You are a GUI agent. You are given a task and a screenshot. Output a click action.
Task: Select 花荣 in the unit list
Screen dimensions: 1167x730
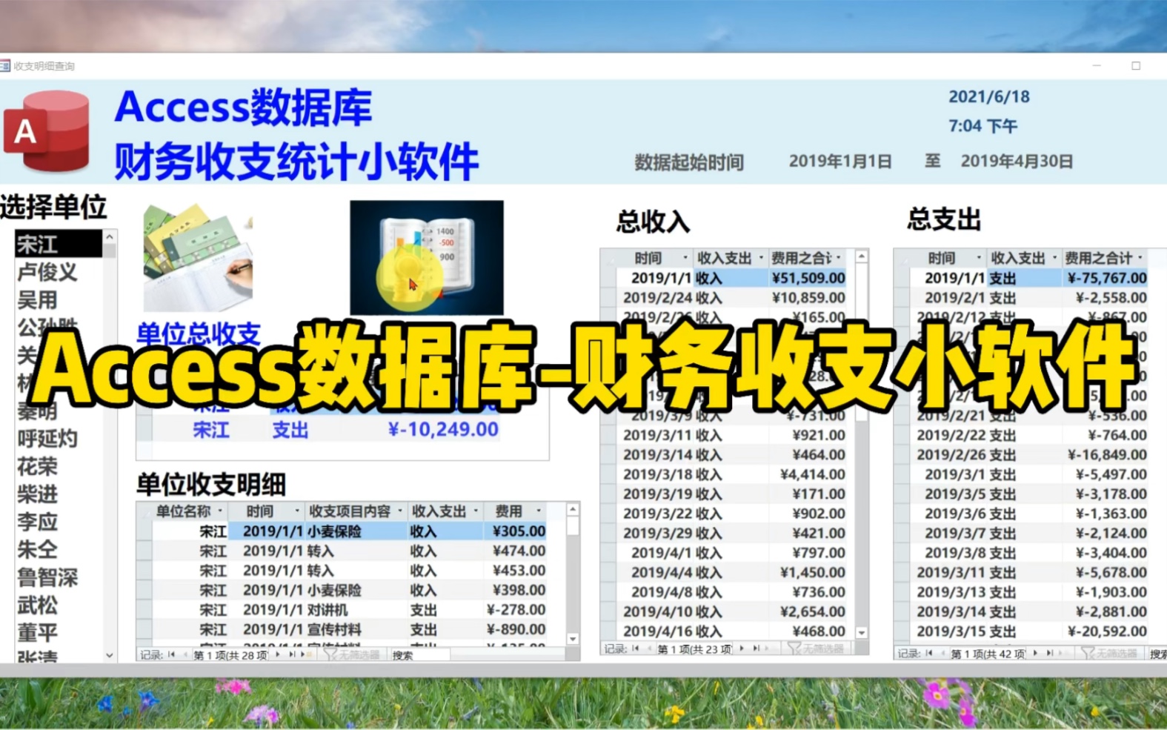59,466
